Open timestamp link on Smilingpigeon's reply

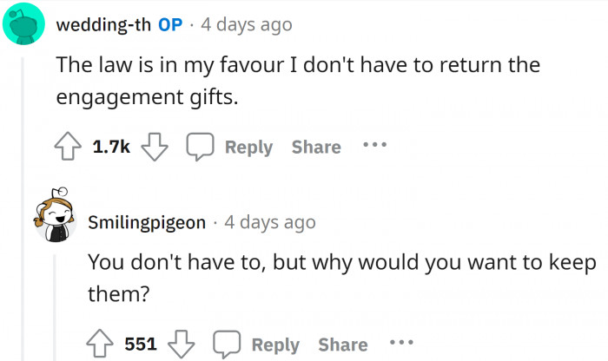click(x=270, y=222)
